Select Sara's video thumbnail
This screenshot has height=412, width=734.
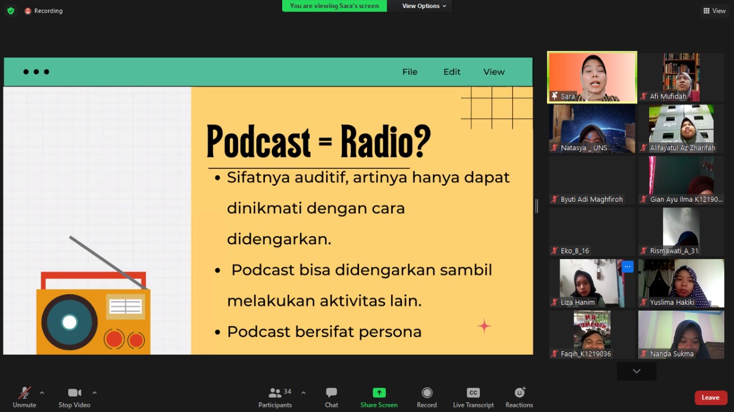[x=592, y=77]
